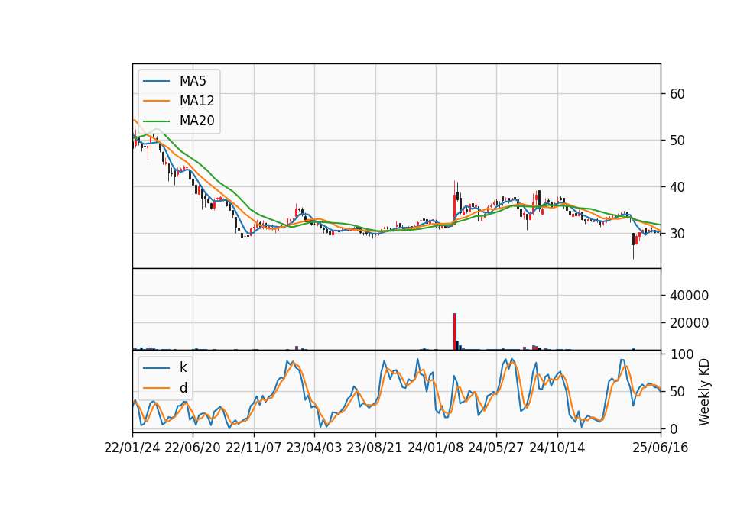
Task: Click the orange MA12 legend line sample
Action: [x=156, y=101]
